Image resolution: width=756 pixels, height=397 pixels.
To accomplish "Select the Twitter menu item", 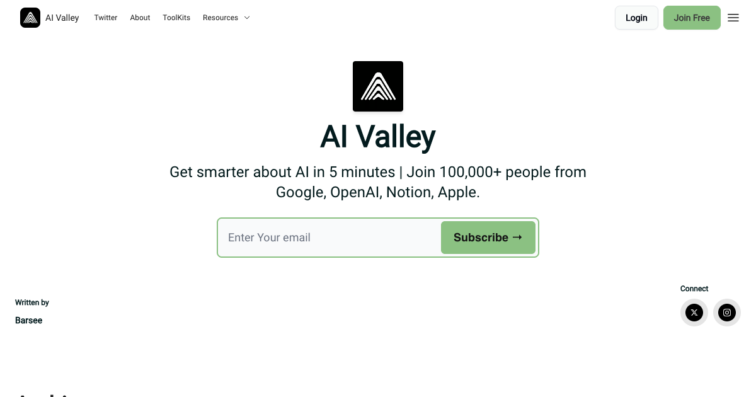I will coord(105,18).
